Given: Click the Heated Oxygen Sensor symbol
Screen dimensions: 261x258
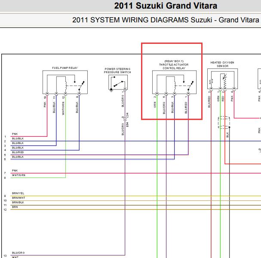Looking at the screenshot, I should 222,79.
